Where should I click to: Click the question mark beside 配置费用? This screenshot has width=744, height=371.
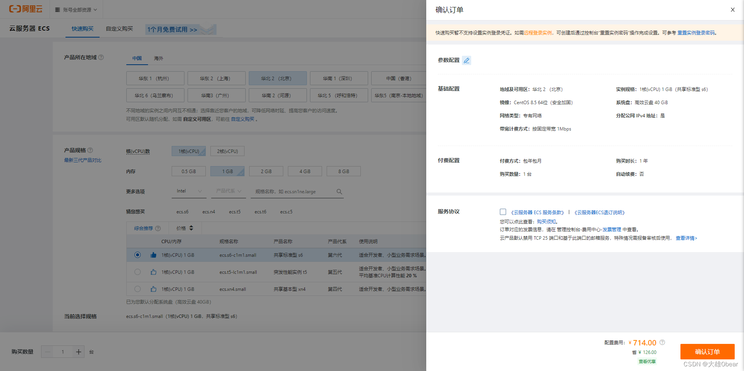coord(662,342)
